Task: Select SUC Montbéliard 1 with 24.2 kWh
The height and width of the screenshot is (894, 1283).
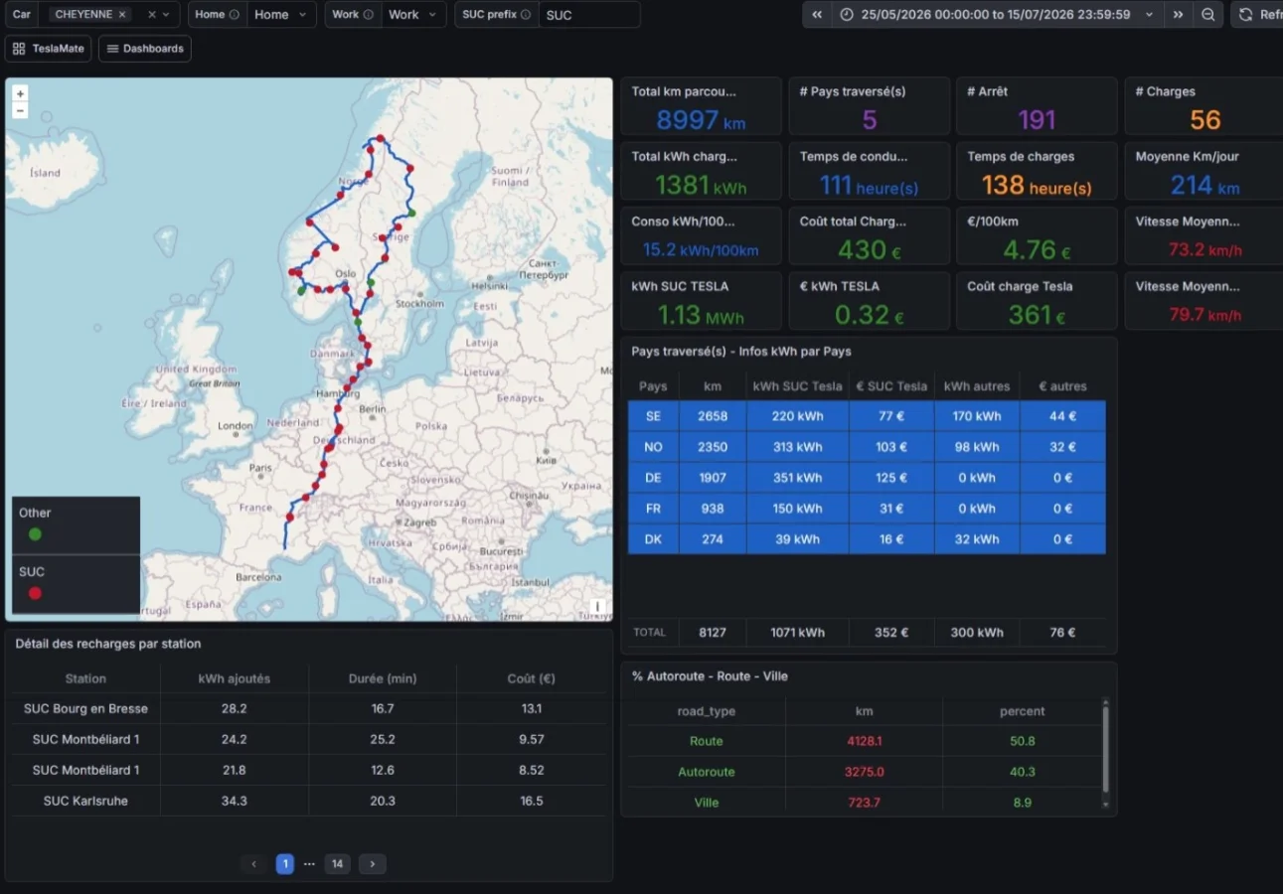Action: [x=309, y=740]
